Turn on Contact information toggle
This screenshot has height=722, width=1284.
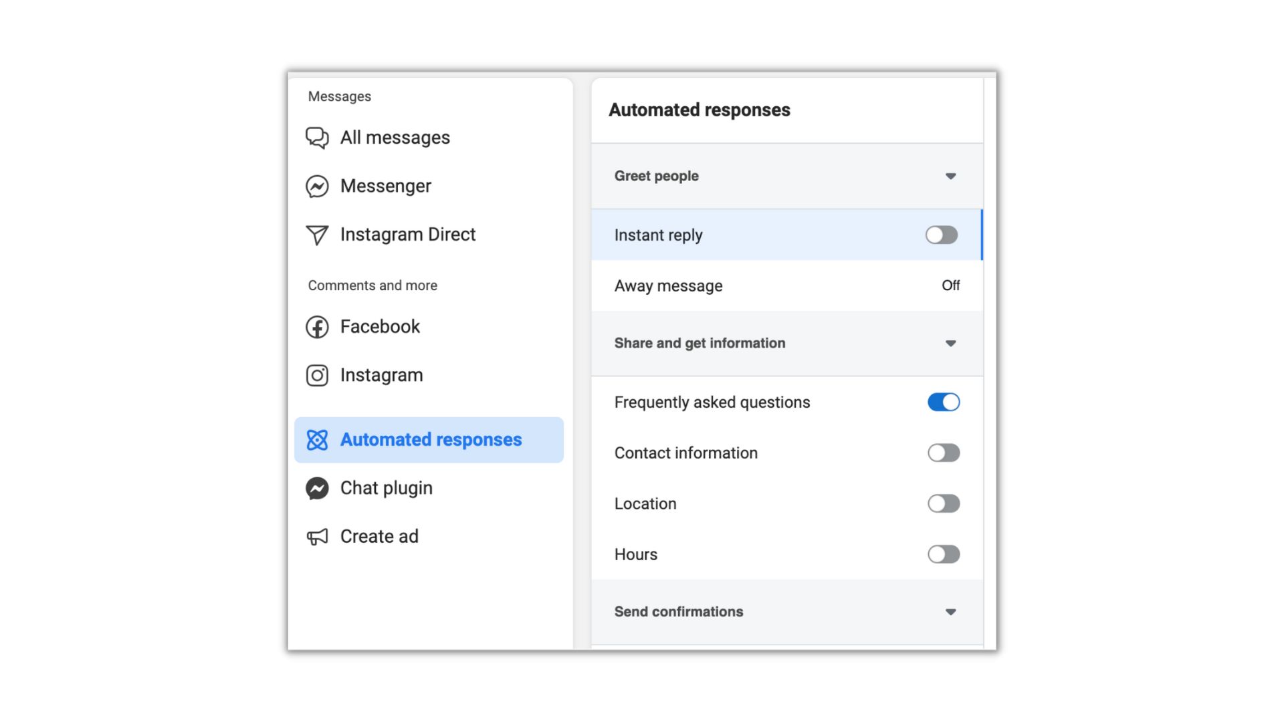click(x=943, y=453)
